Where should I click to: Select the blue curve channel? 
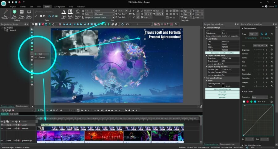[255, 102]
